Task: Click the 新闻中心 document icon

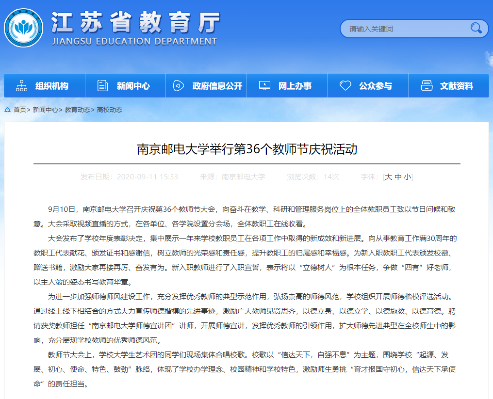Action: click(102, 86)
